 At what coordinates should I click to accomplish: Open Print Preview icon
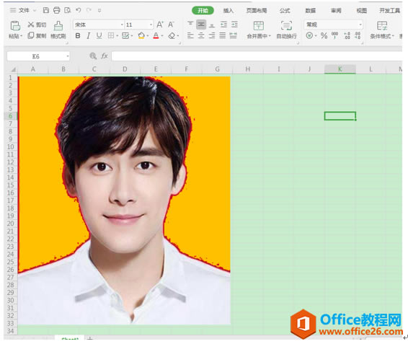(67, 10)
